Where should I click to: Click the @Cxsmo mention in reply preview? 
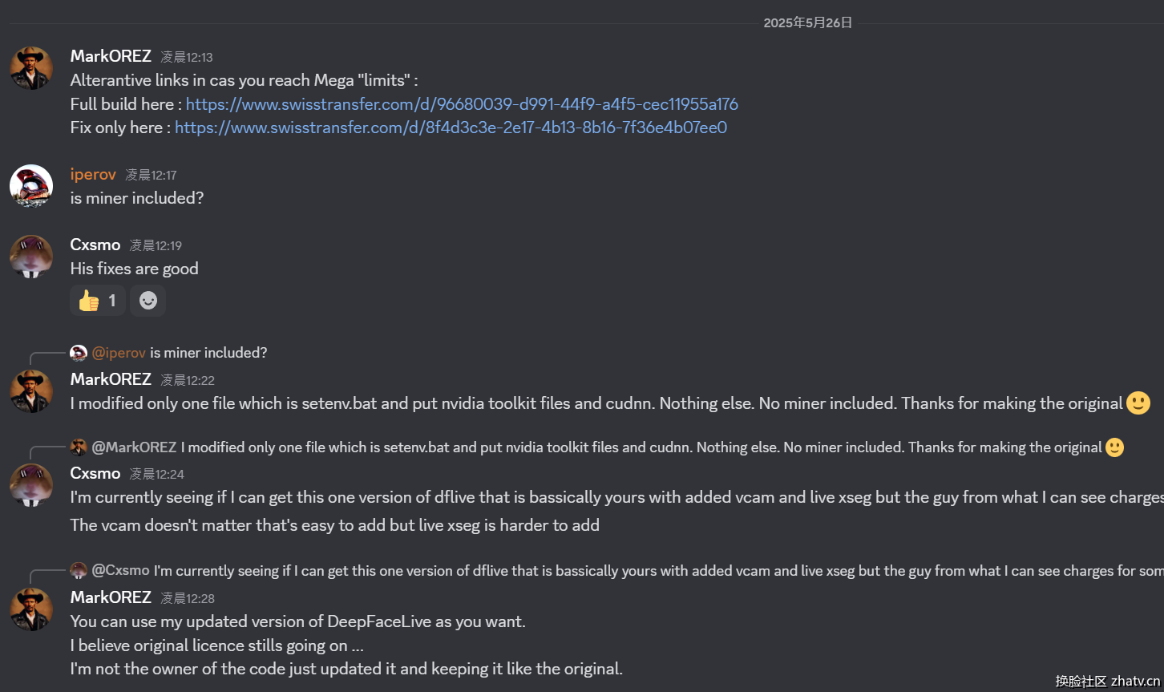(x=120, y=570)
